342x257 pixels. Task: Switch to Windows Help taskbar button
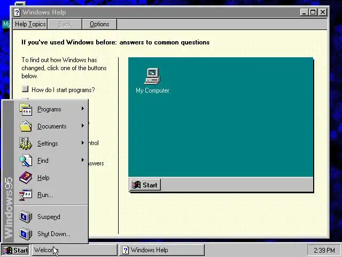click(162, 250)
